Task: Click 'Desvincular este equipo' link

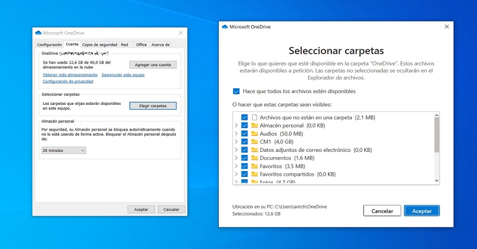Action: click(x=123, y=75)
